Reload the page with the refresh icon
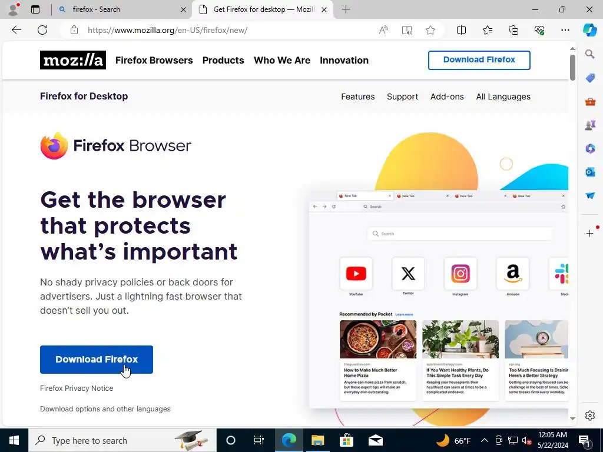 pos(42,30)
